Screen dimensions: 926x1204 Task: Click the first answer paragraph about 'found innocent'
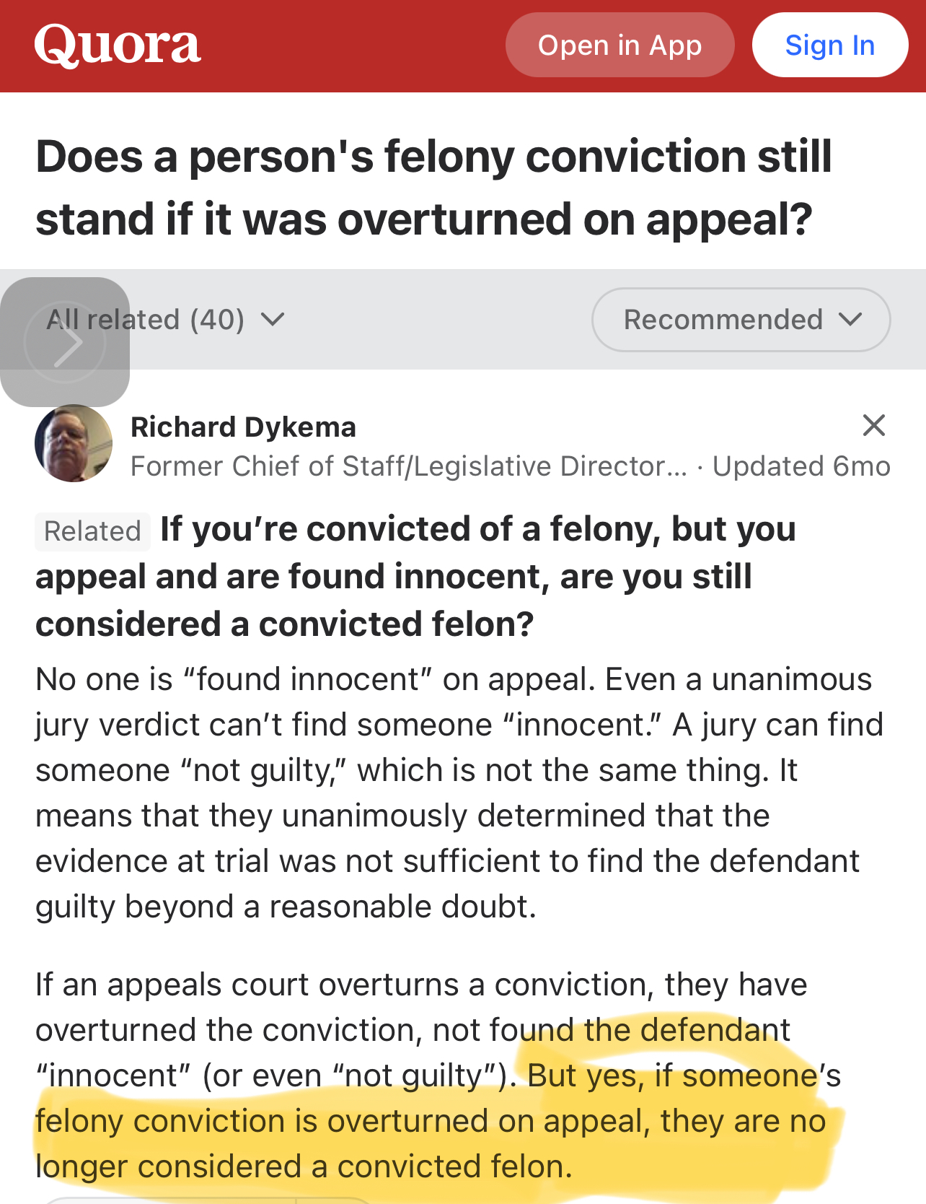point(459,793)
